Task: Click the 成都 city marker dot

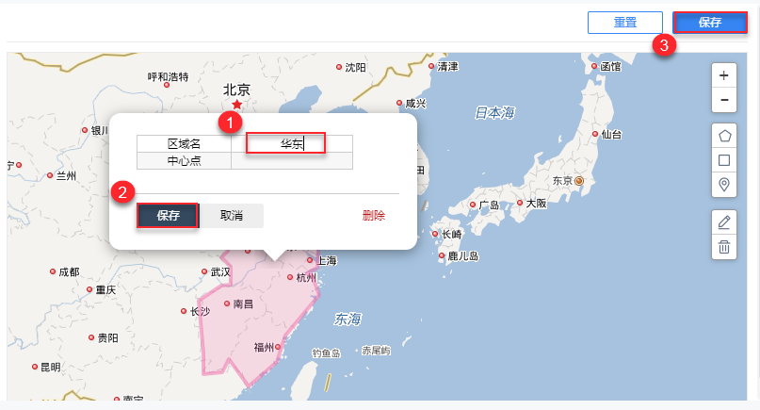Action: point(53,271)
